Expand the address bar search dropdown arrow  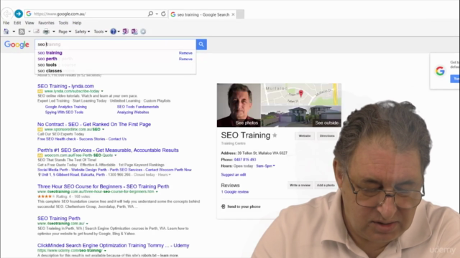click(x=157, y=14)
